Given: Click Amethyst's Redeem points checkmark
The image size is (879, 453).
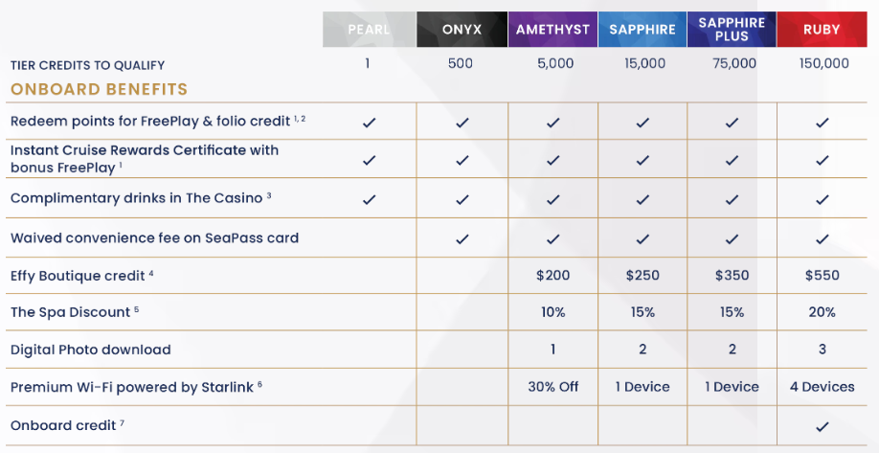Looking at the screenshot, I should point(552,123).
